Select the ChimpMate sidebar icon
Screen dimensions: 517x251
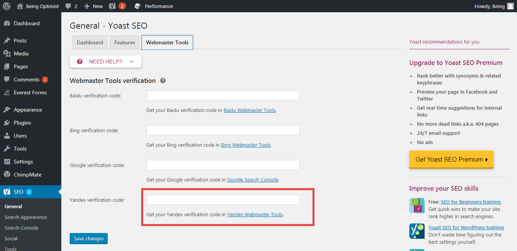(x=7, y=174)
